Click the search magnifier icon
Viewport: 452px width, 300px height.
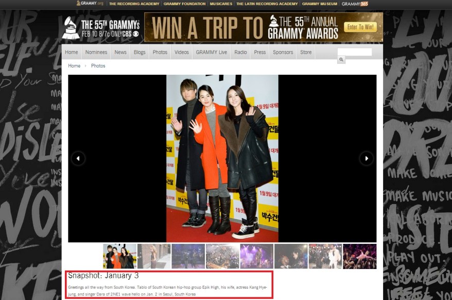coord(341,60)
